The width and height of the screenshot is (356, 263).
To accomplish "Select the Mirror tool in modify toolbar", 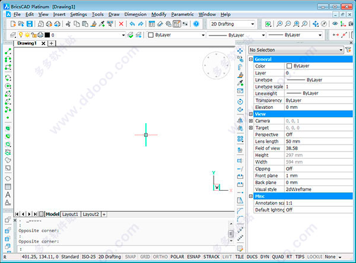I will [x=240, y=120].
